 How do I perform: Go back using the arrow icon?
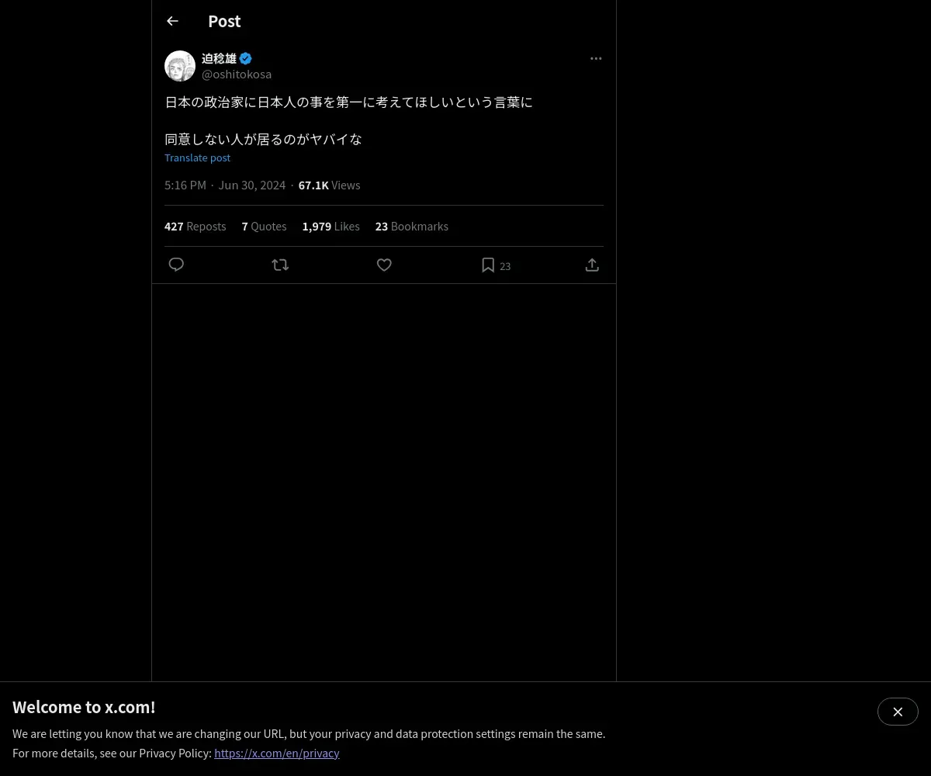coord(172,21)
